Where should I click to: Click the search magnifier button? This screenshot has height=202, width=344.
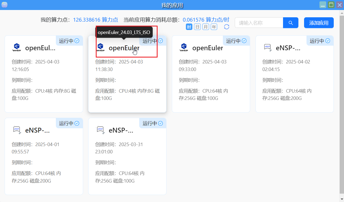[291, 23]
